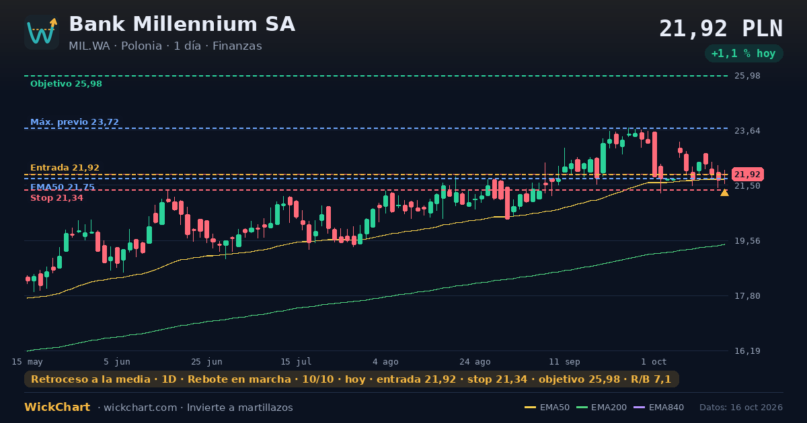Click the 11 sep date label
The height and width of the screenshot is (423, 807).
[x=564, y=362]
